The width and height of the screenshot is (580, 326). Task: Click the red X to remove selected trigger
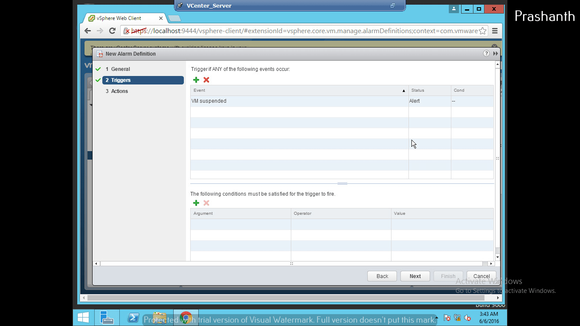(206, 80)
